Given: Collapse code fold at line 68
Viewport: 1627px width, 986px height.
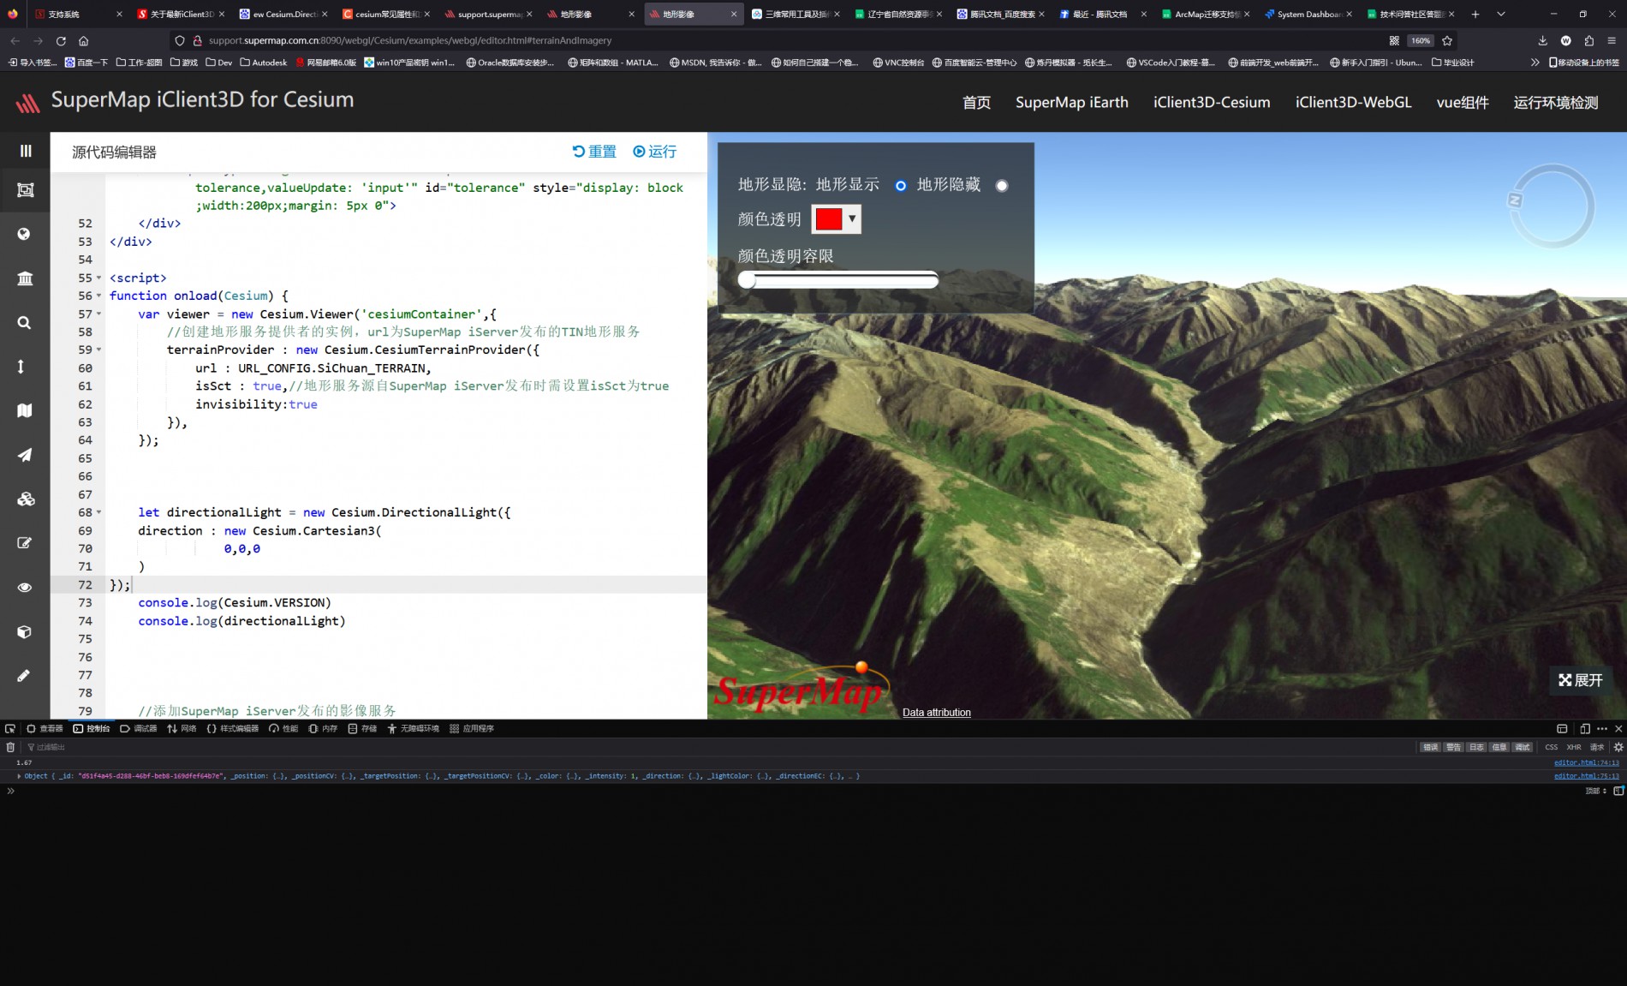Looking at the screenshot, I should (x=98, y=513).
